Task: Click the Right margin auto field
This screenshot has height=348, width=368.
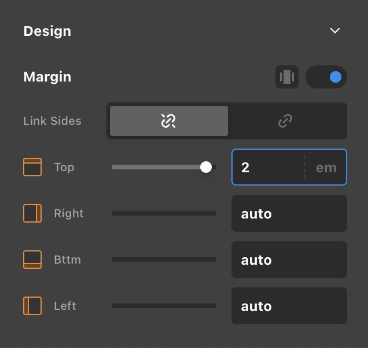Action: 289,213
